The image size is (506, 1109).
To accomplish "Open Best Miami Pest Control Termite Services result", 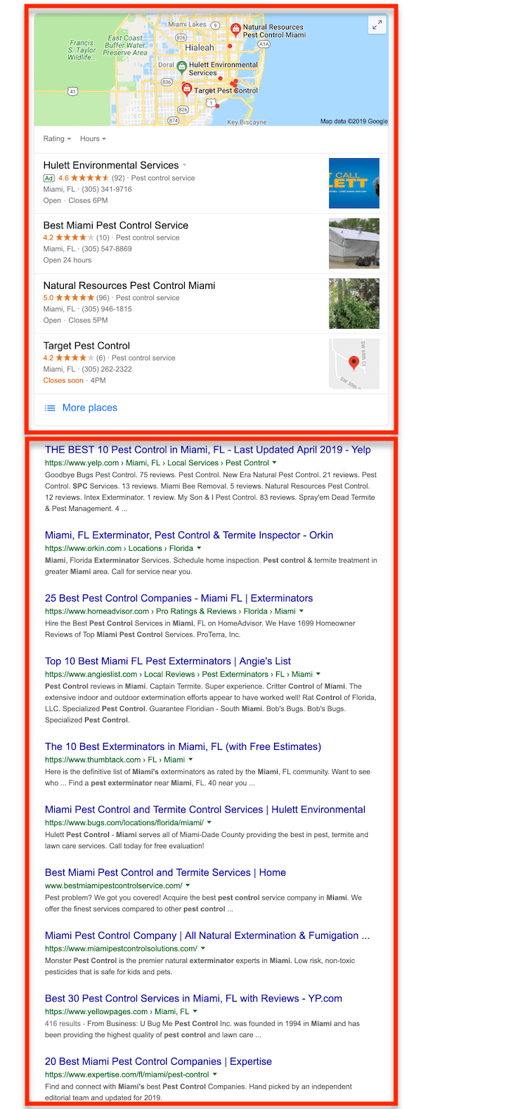I will (165, 873).
